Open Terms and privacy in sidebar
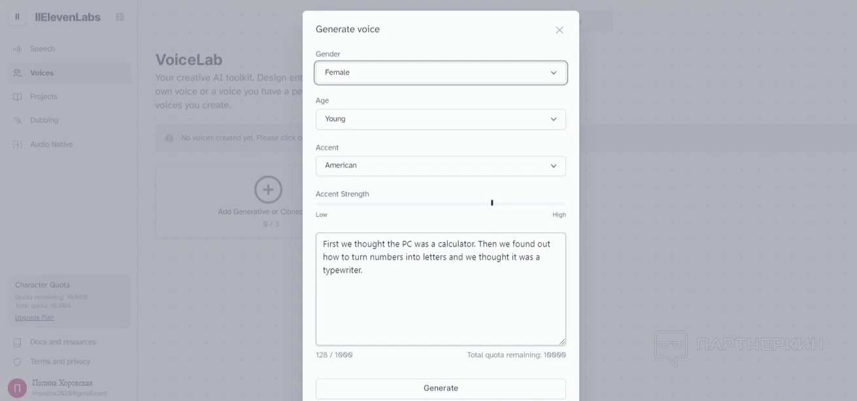Viewport: 857px width, 401px height. [59, 362]
